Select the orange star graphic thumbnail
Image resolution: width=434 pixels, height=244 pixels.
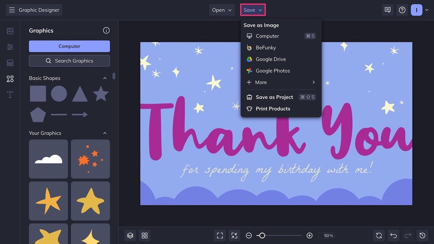coord(48,201)
